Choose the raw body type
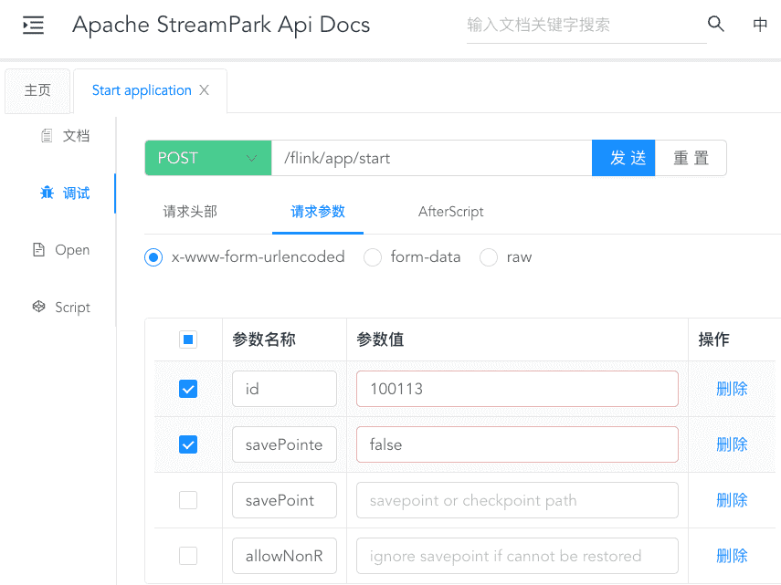The height and width of the screenshot is (585, 781). coord(489,257)
